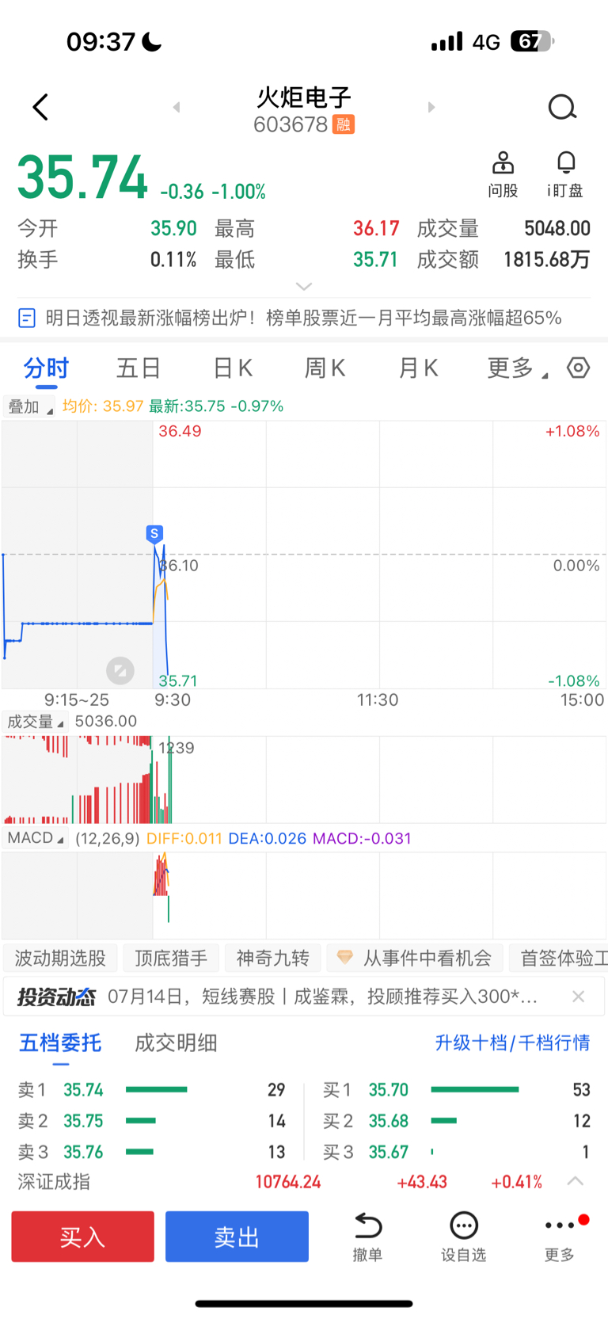
Task: Open chart settings hexagon icon
Action: click(579, 368)
